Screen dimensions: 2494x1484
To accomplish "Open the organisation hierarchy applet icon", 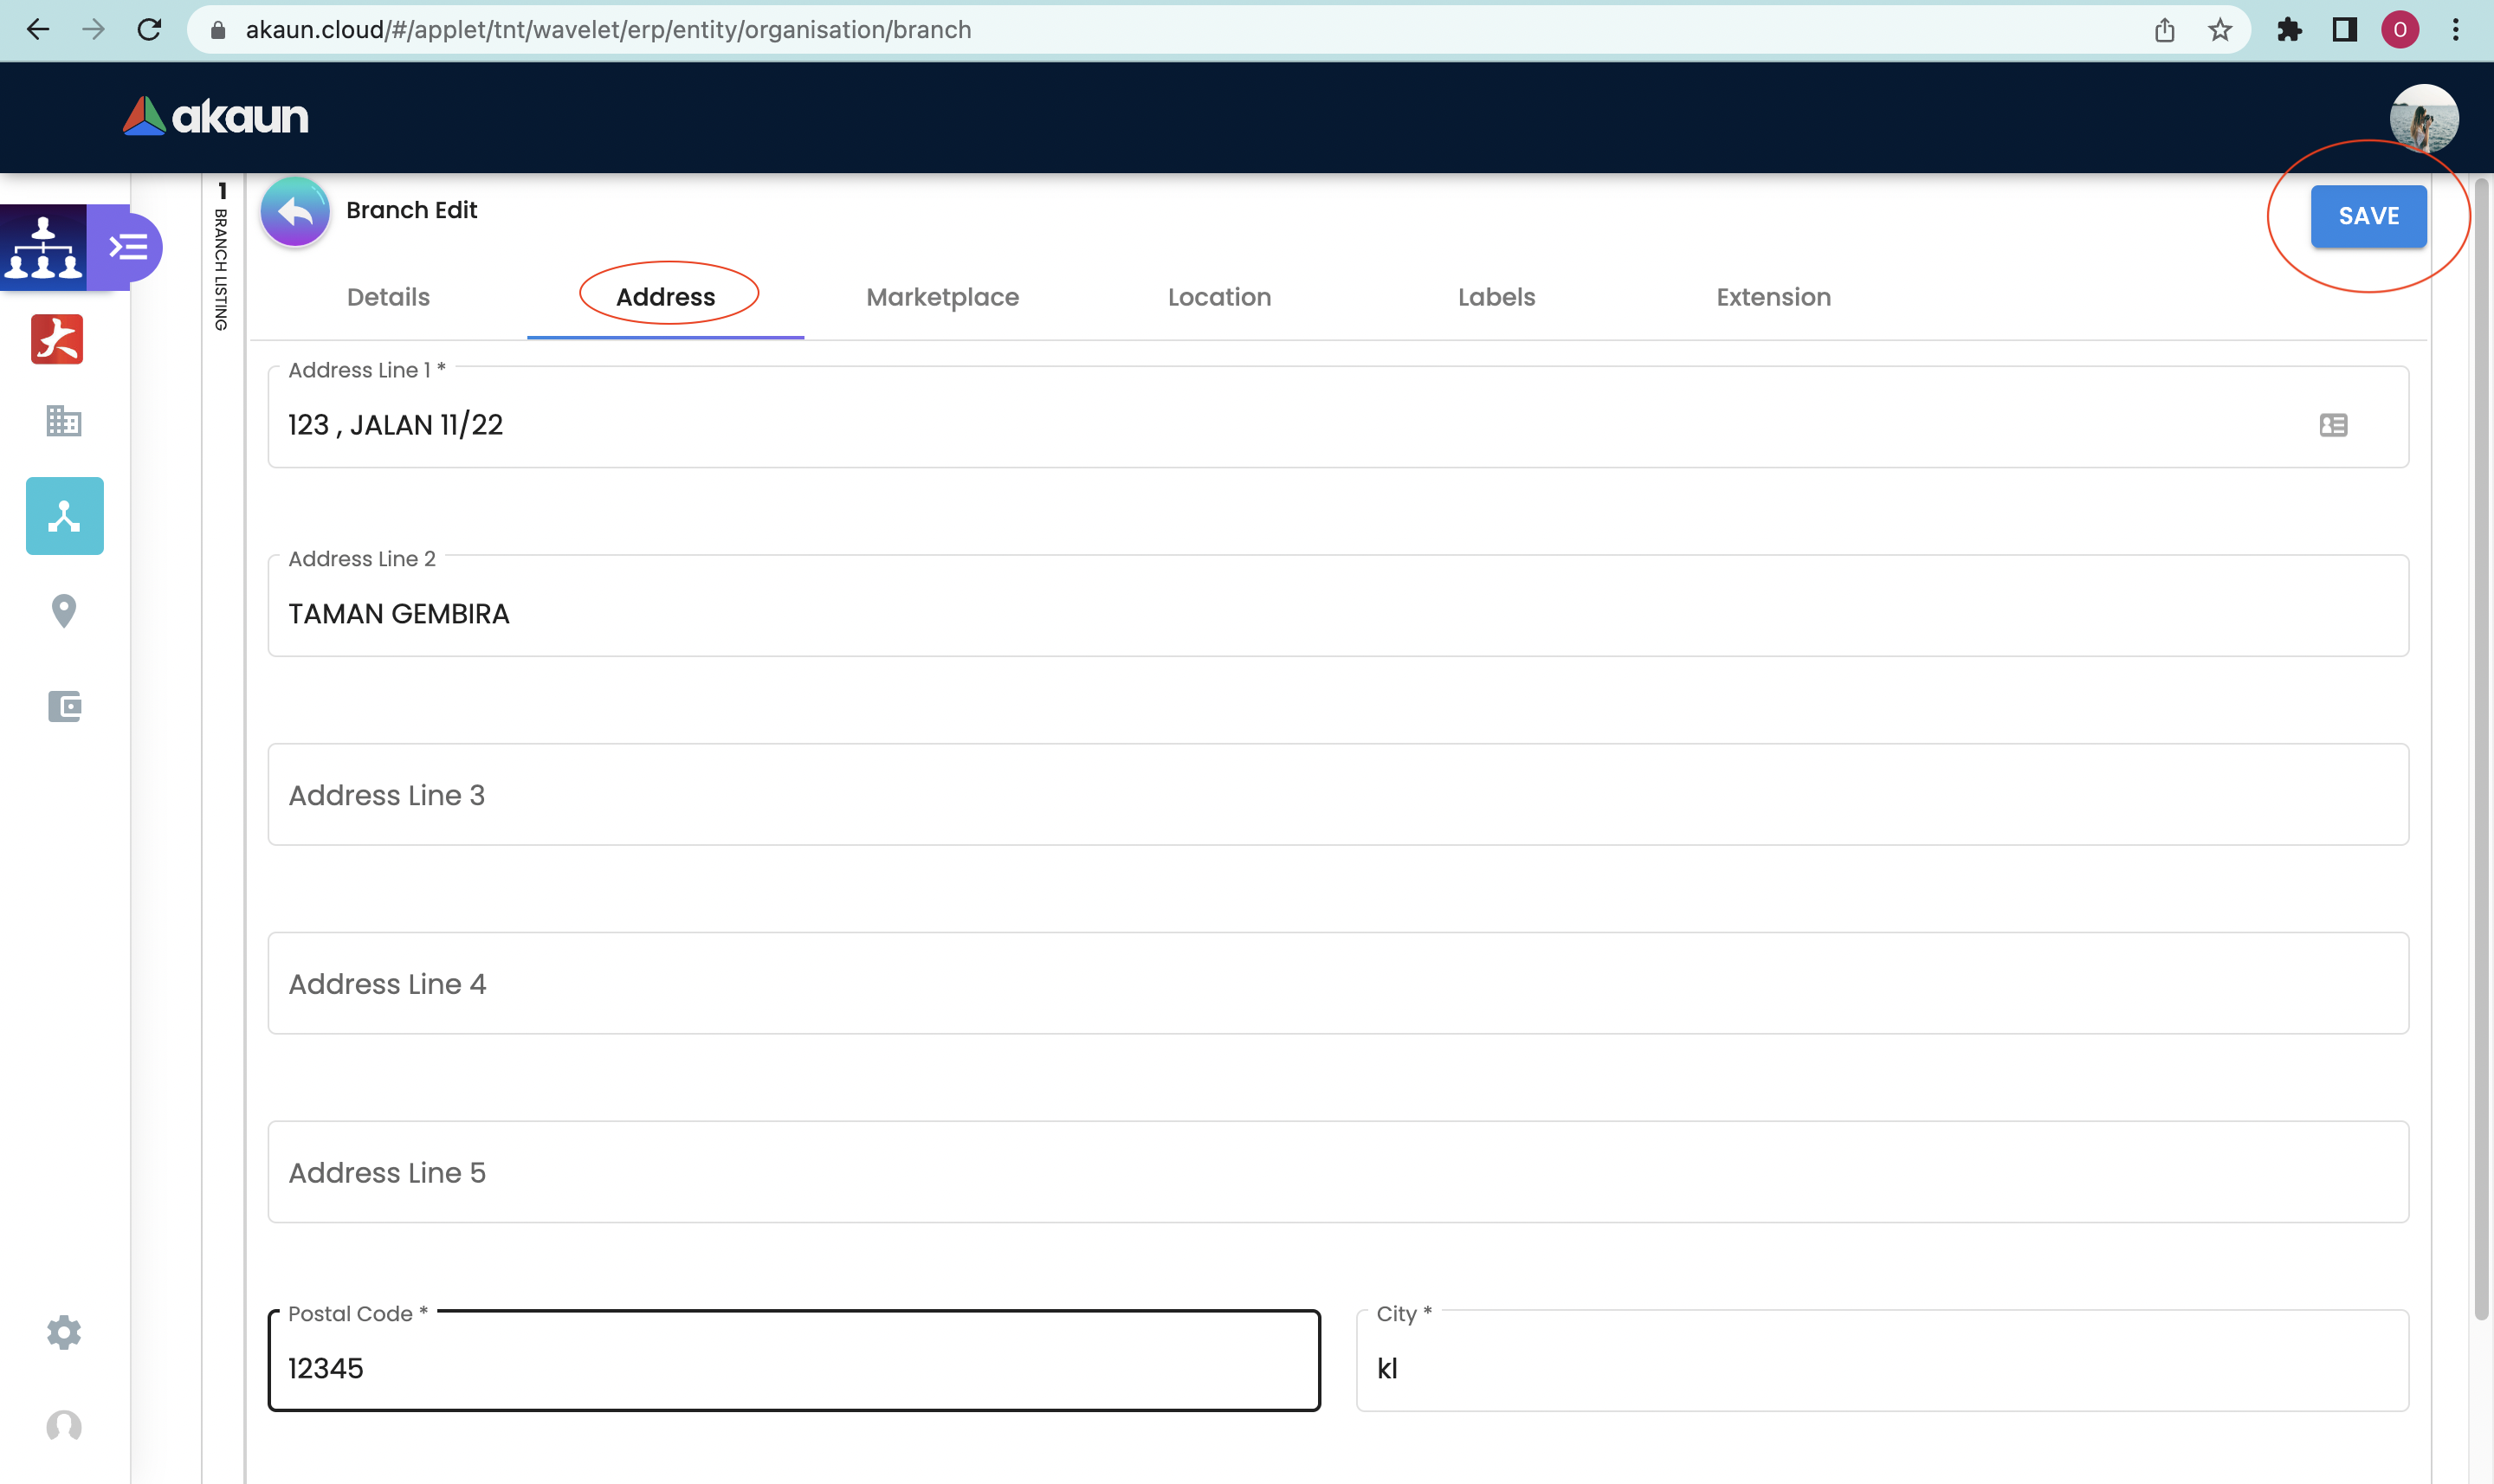I will click(43, 247).
